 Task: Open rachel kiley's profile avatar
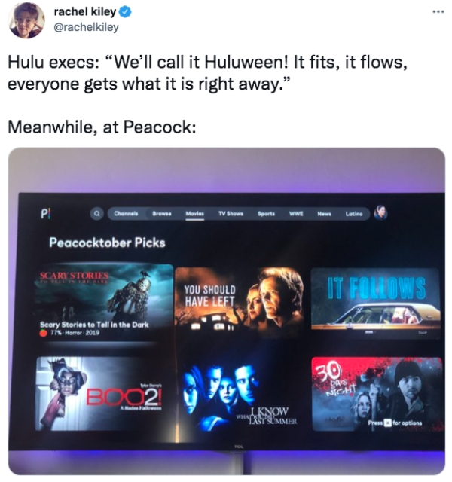click(26, 20)
